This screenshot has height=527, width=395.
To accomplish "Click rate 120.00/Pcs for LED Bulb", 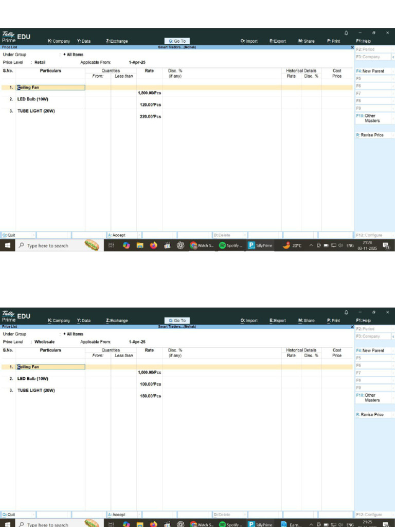I will 151,104.
